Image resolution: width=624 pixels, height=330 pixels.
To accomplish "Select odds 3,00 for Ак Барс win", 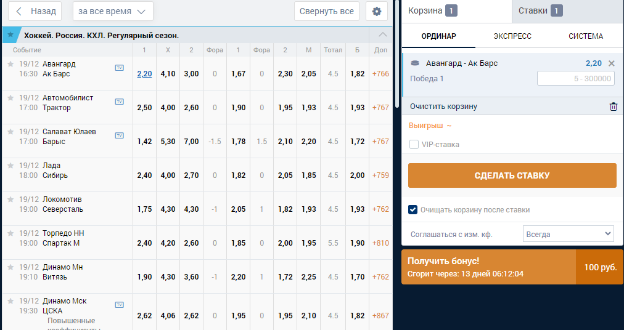I will [191, 73].
